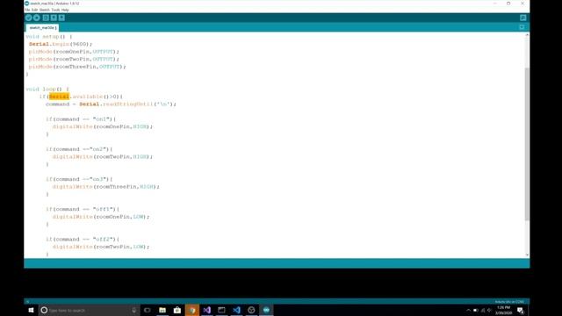Viewport: 562px width, 316px height.
Task: Switch to purple Visual Studio in taskbar
Action: tap(207, 310)
